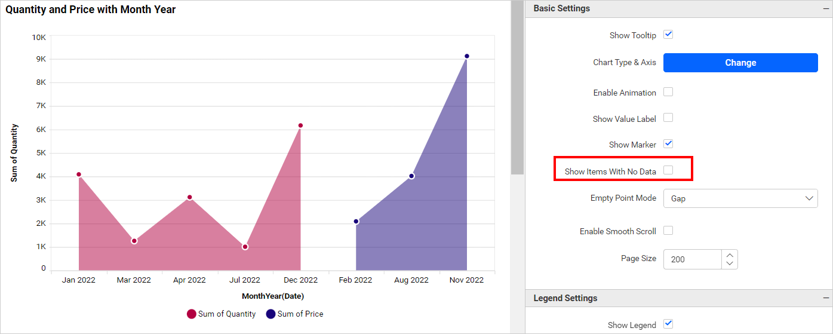Increase Page Size with up arrow
Viewport: 833px width, 334px height.
730,255
